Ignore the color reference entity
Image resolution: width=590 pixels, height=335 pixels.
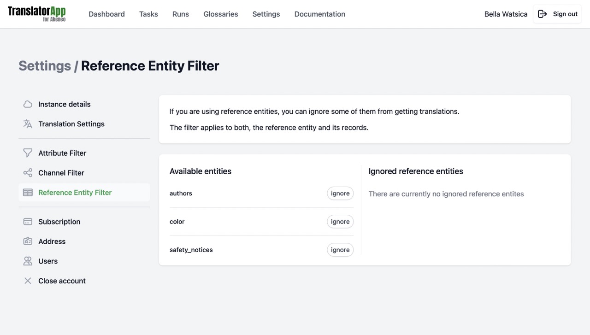click(x=340, y=222)
